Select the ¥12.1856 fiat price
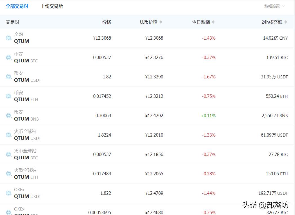The width and height of the screenshot is (295, 215). (154, 154)
